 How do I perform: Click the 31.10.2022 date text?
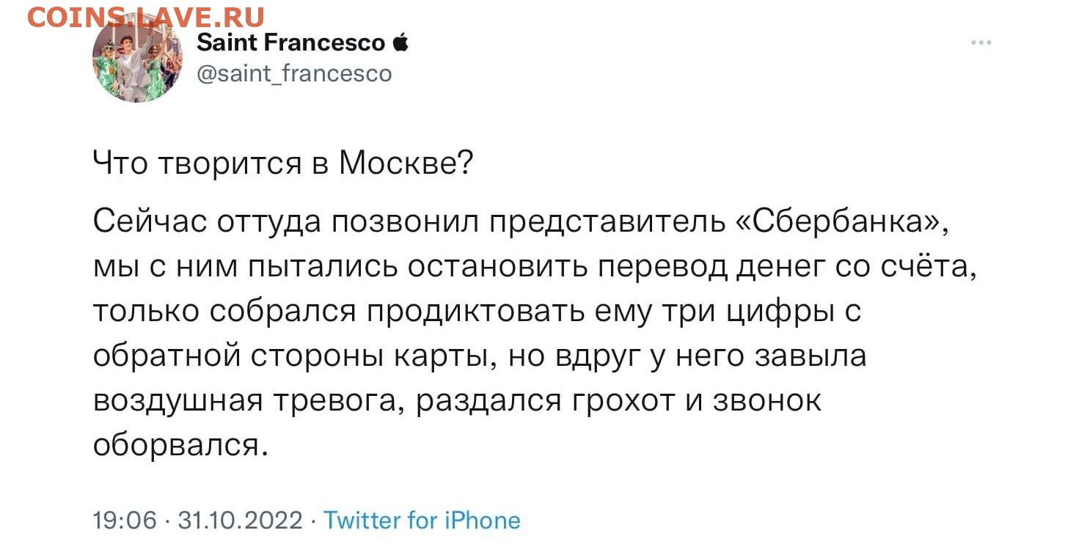(241, 521)
